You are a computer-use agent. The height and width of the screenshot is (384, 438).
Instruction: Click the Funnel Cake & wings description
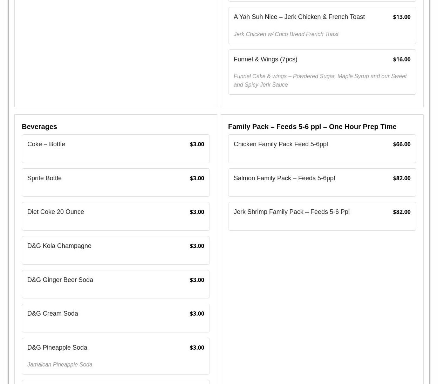320,80
